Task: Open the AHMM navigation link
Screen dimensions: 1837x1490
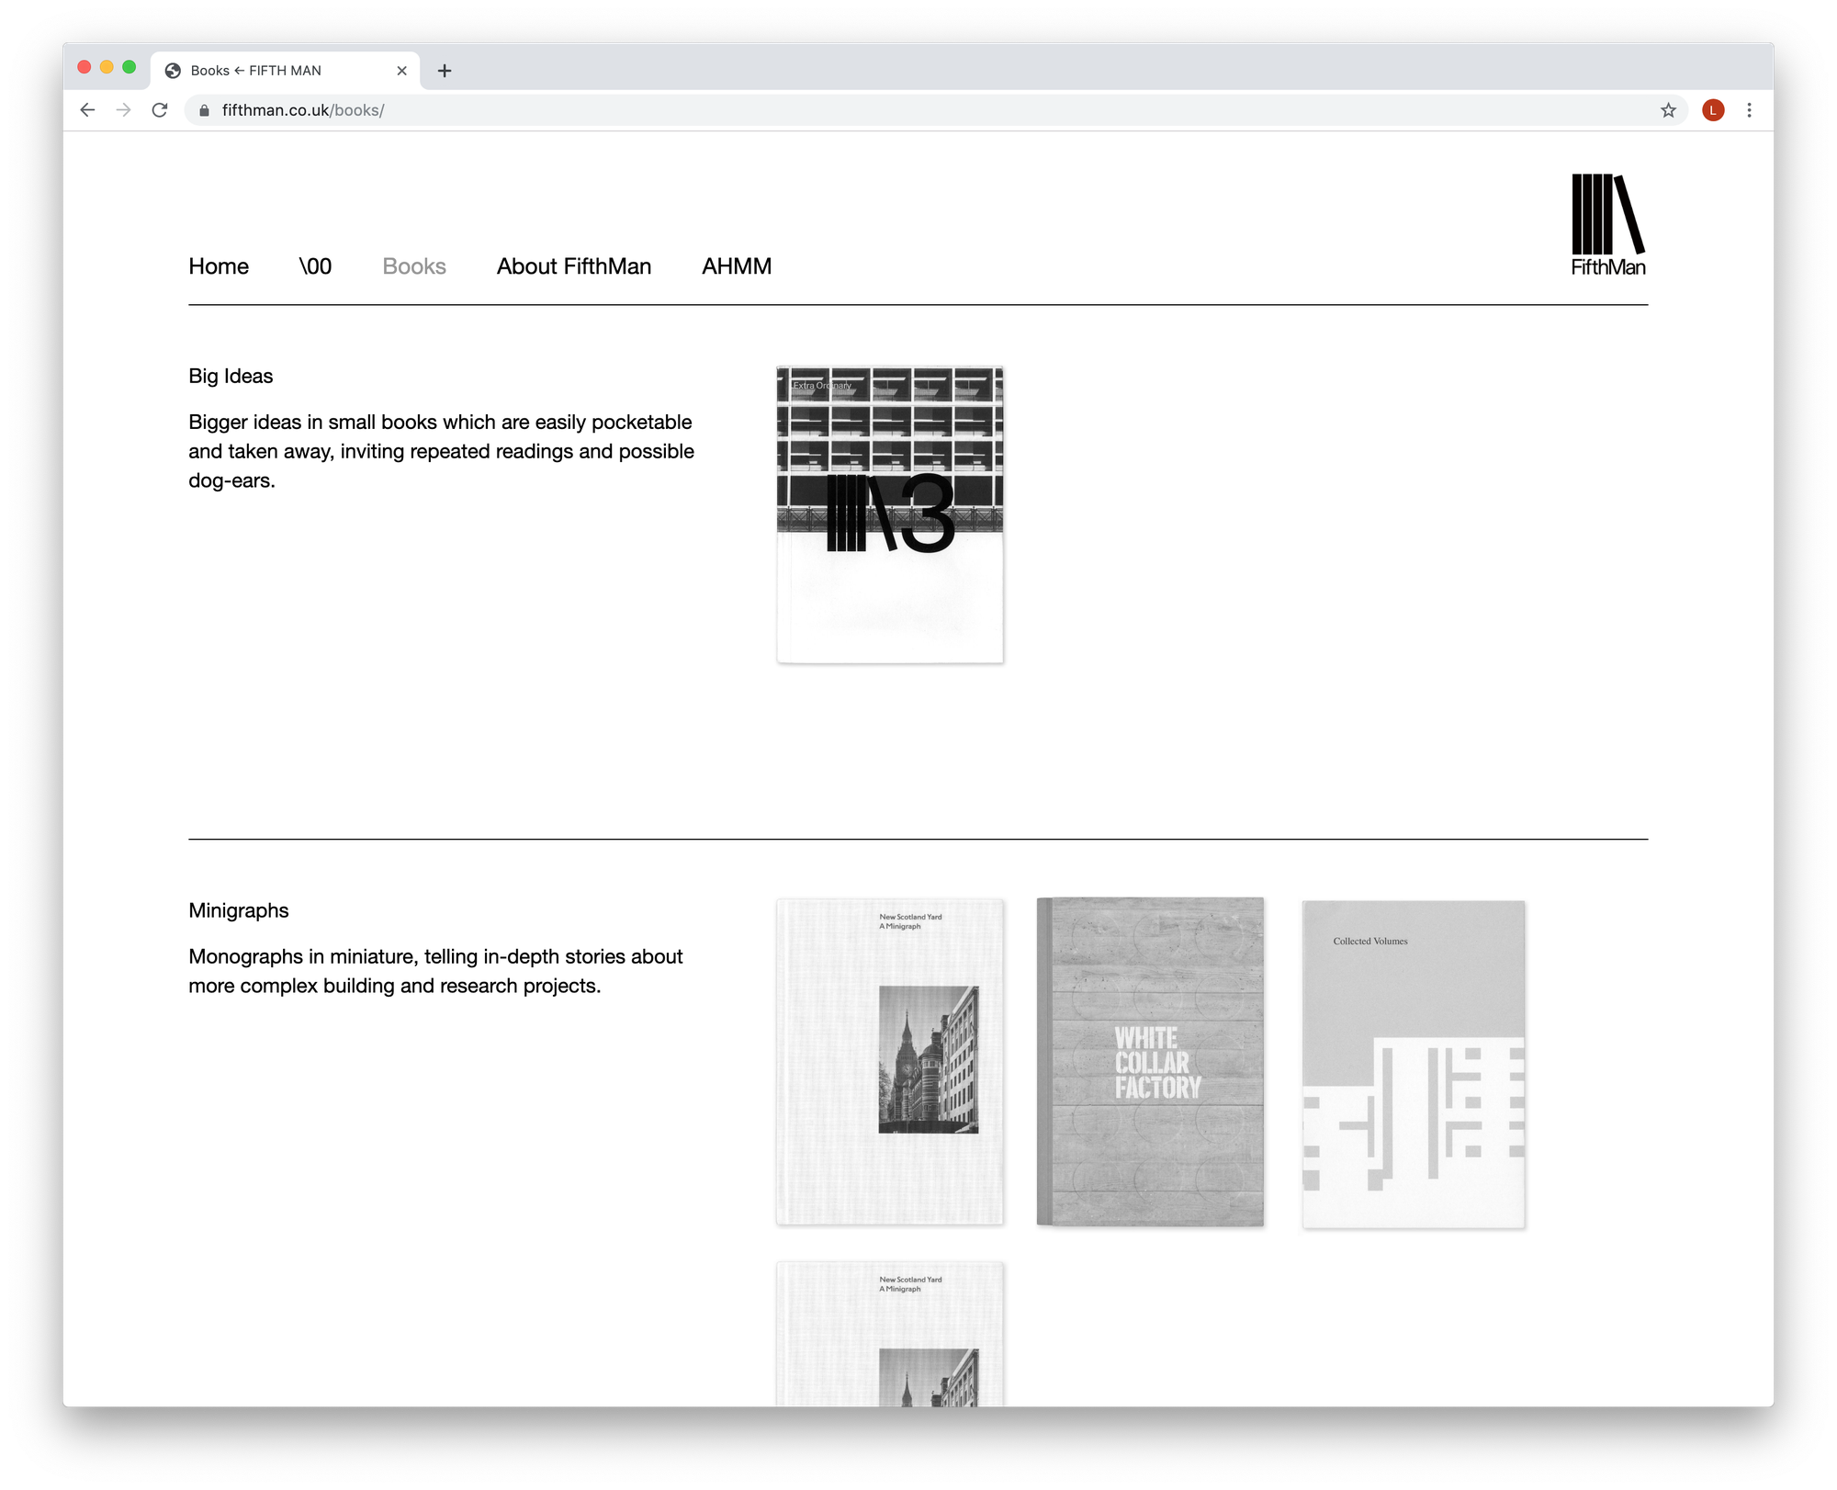Action: pos(737,266)
